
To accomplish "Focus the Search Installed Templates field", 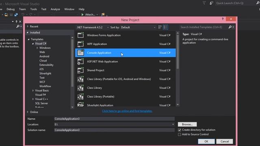I will [x=204, y=27].
